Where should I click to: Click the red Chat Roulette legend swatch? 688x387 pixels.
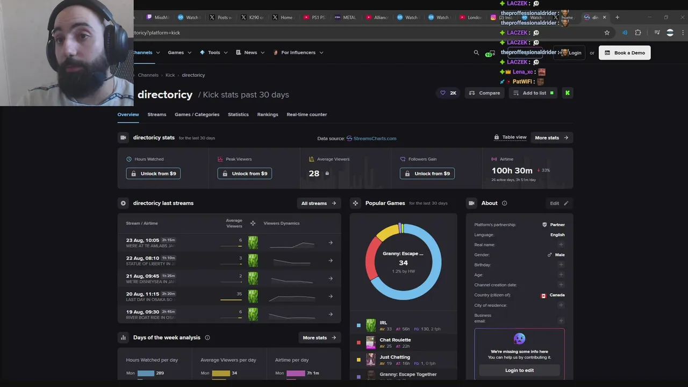[359, 342]
